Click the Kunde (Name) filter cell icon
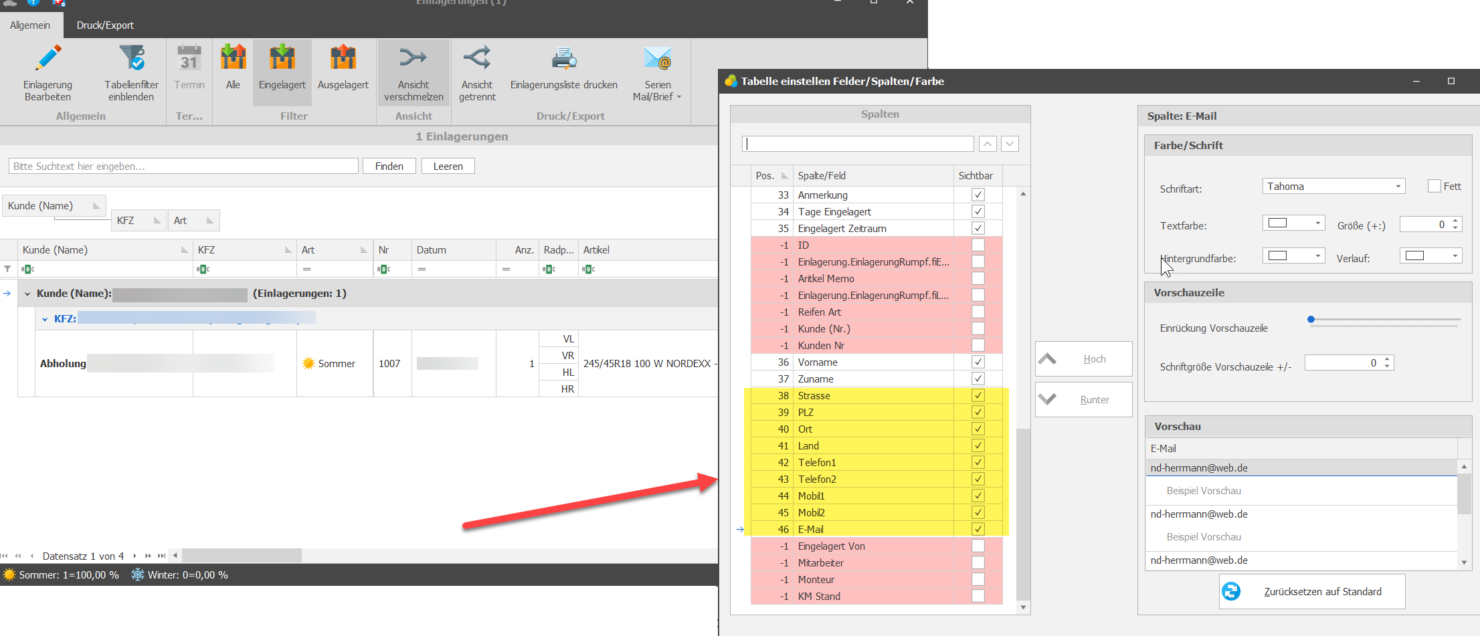Viewport: 1480px width, 636px height. click(x=27, y=270)
